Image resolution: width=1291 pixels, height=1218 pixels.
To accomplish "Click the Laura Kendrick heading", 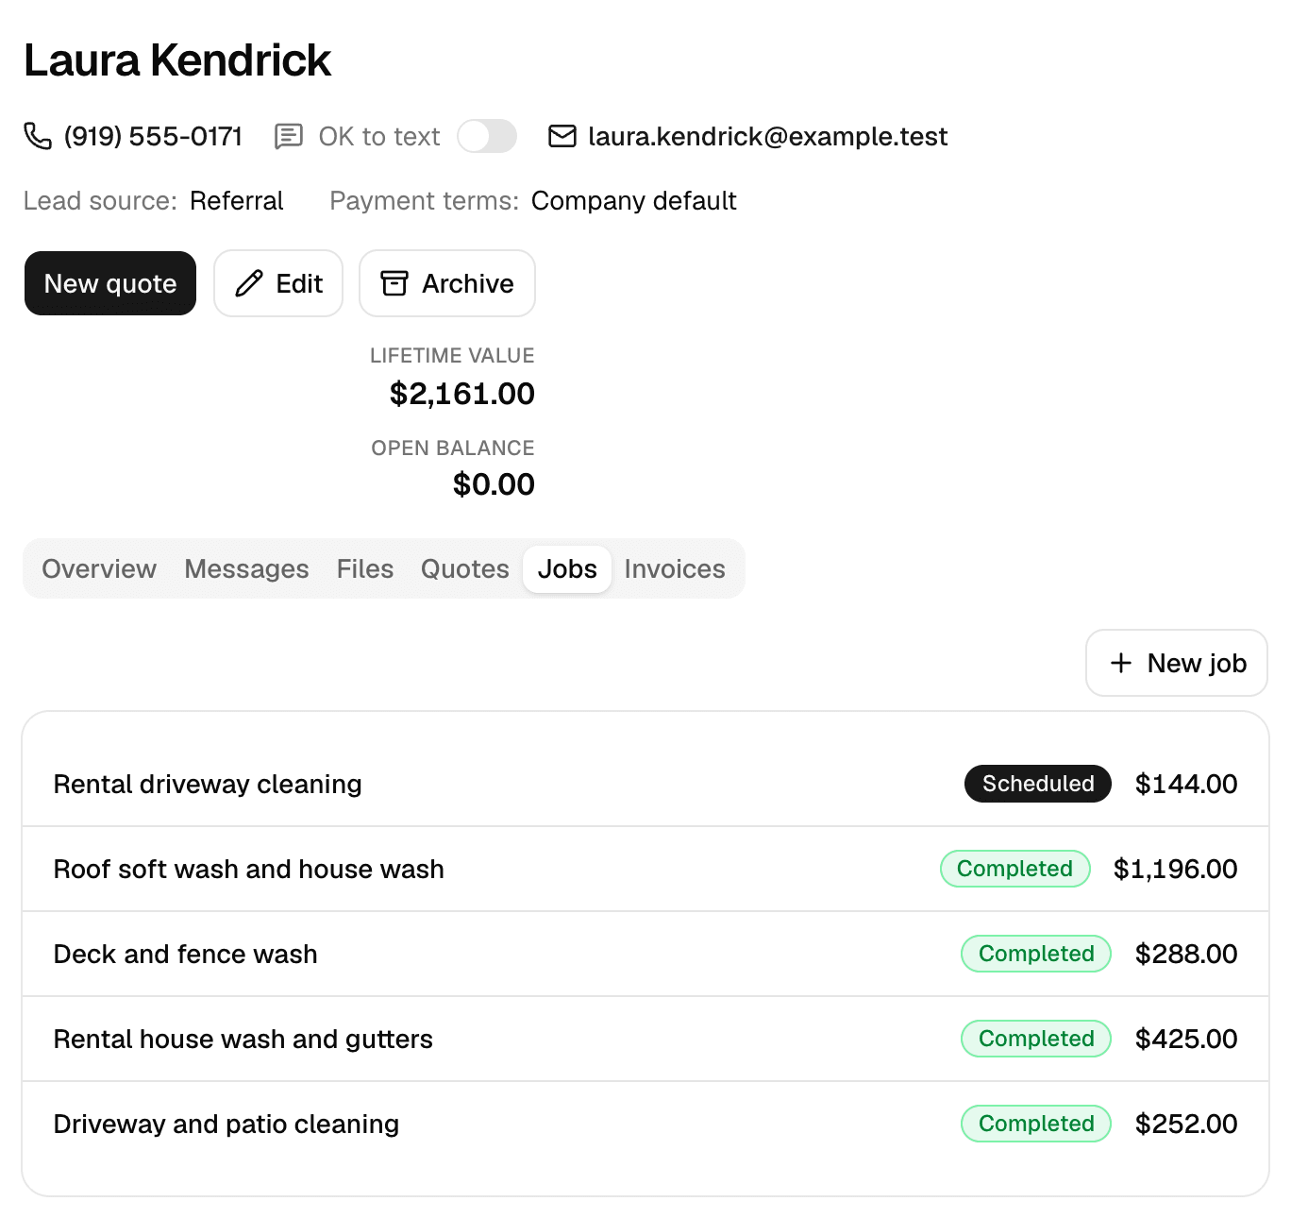I will [177, 60].
